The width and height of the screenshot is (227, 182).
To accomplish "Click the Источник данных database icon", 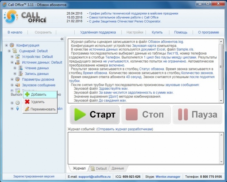I will pyautogui.click(x=18, y=62).
